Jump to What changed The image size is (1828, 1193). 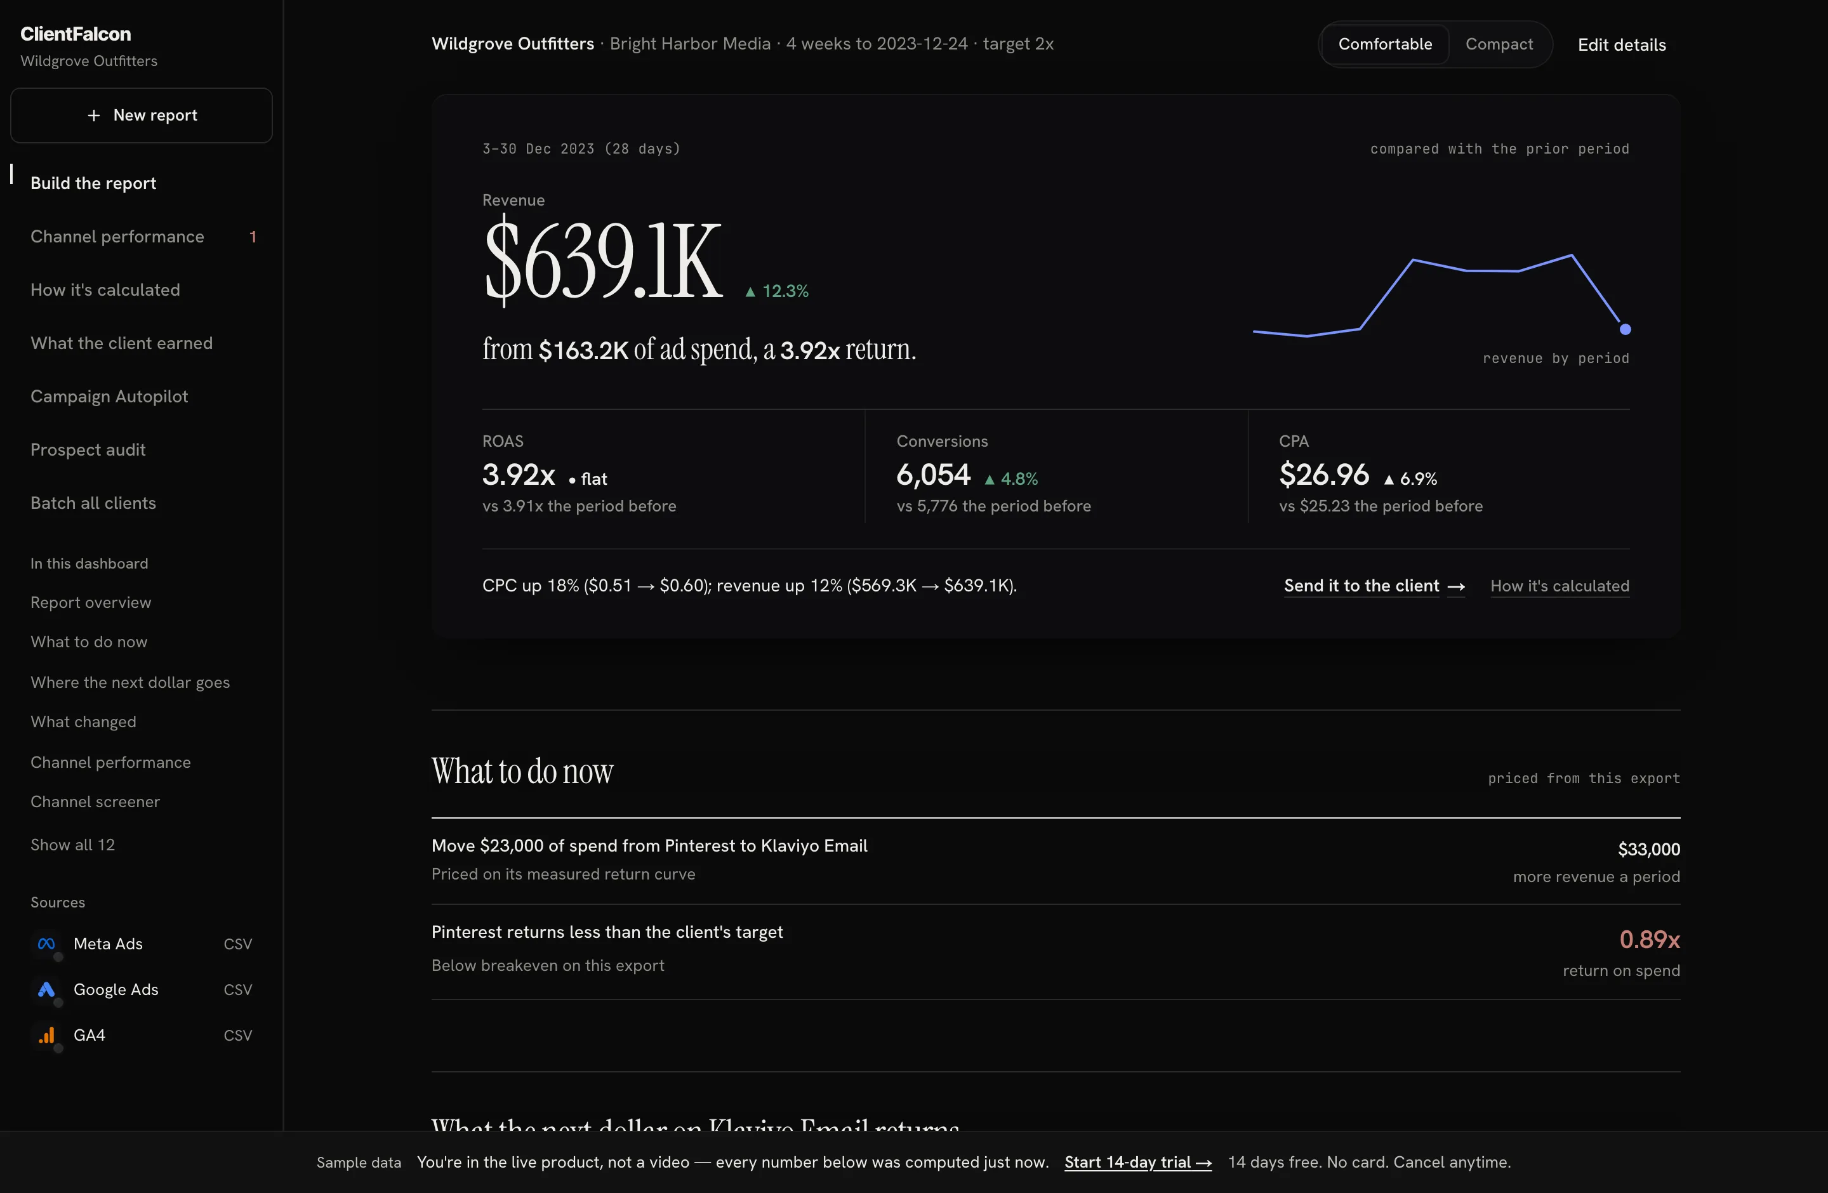click(83, 722)
